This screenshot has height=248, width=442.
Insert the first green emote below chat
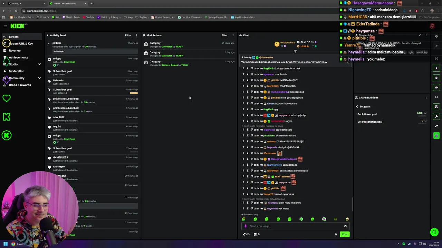244,219
